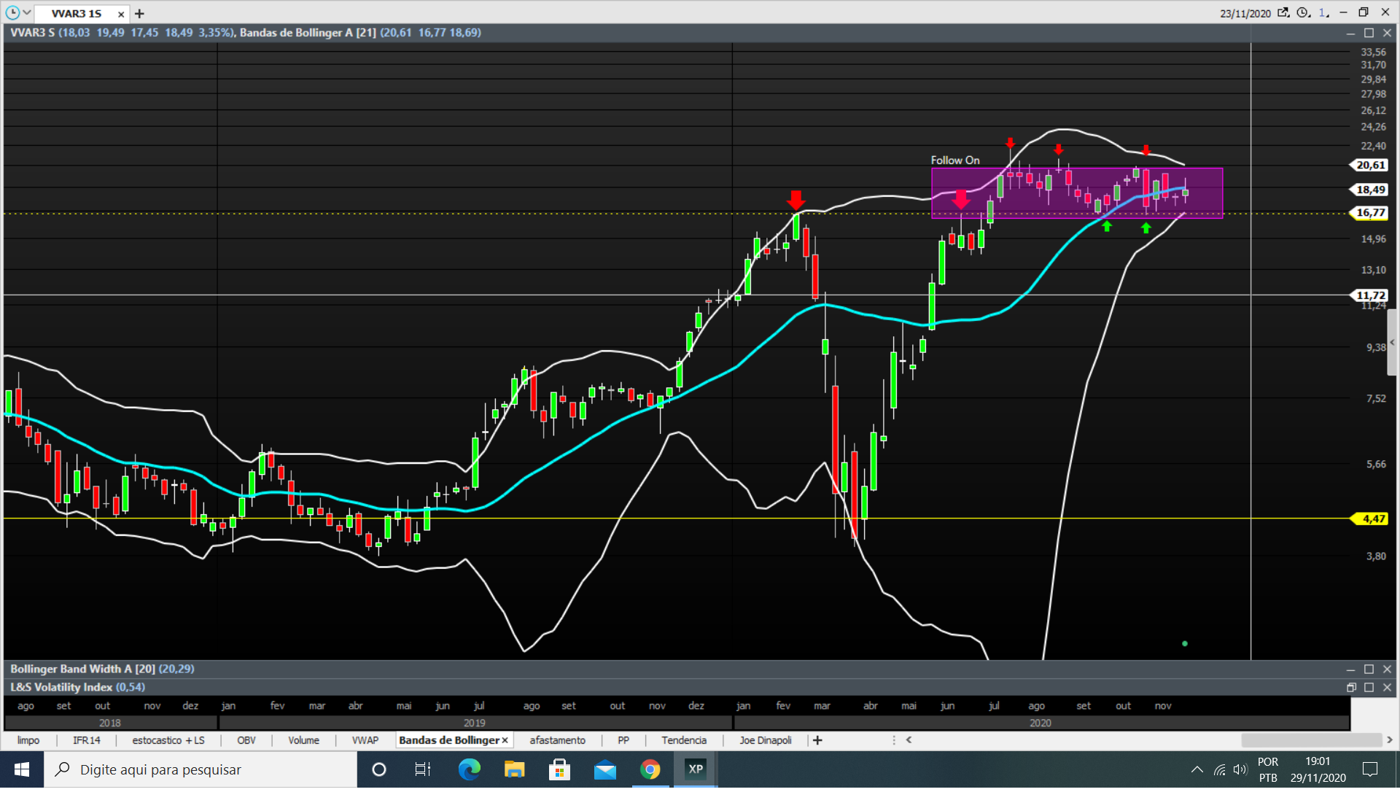Restore the L&S Volatility Index panel
Image resolution: width=1400 pixels, height=792 pixels.
[x=1350, y=688]
